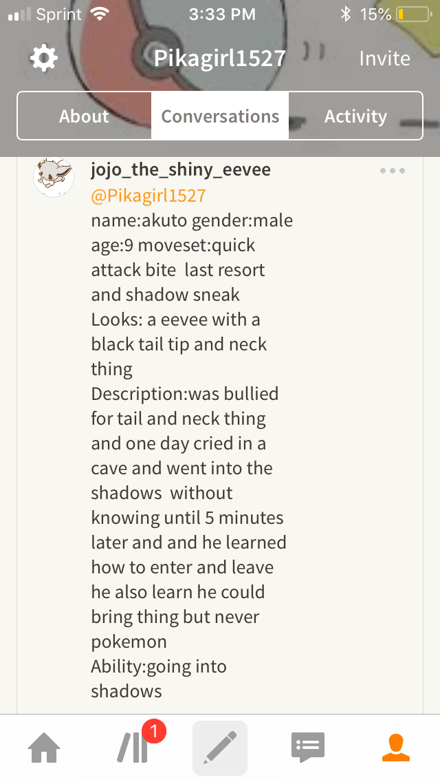
Task: Open jojo_the_shiny_eevee's username link
Action: click(181, 169)
